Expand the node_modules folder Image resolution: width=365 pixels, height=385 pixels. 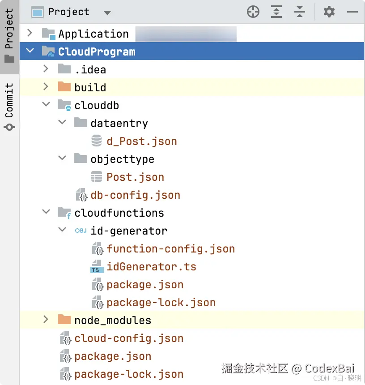46,319
